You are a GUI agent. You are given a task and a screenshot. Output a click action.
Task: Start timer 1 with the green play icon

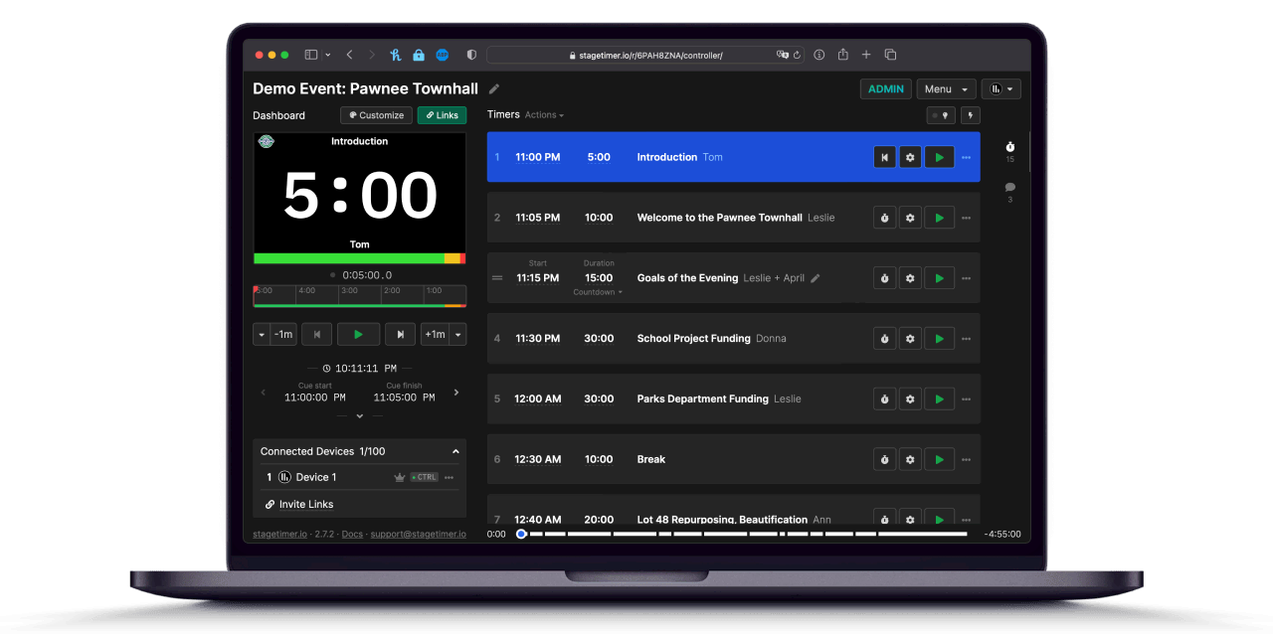[938, 156]
